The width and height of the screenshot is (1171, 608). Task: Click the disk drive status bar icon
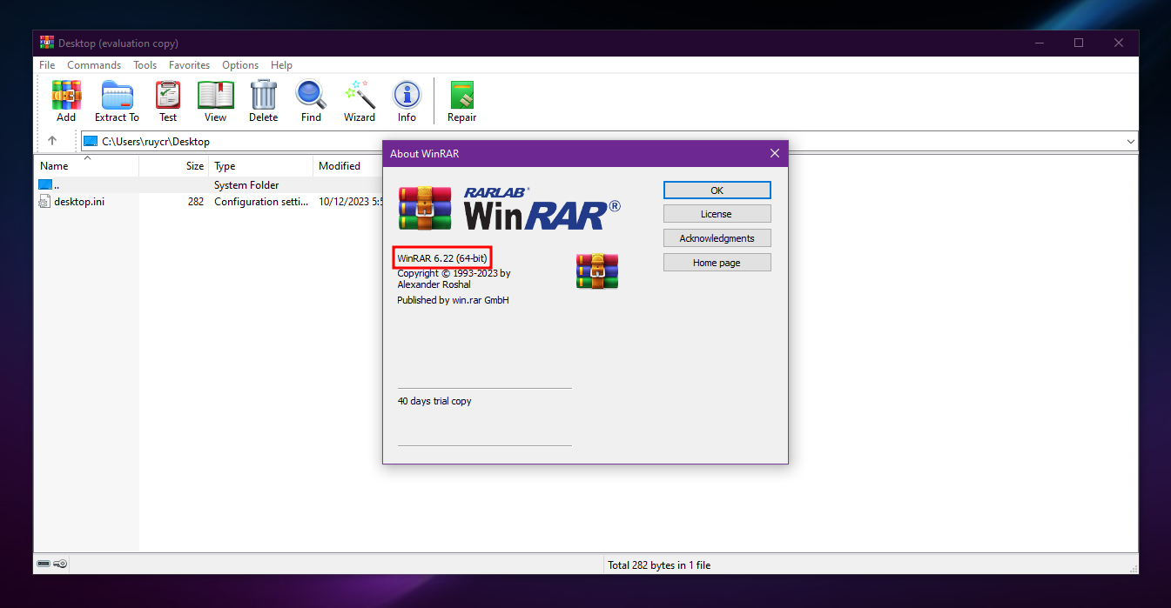coord(44,565)
